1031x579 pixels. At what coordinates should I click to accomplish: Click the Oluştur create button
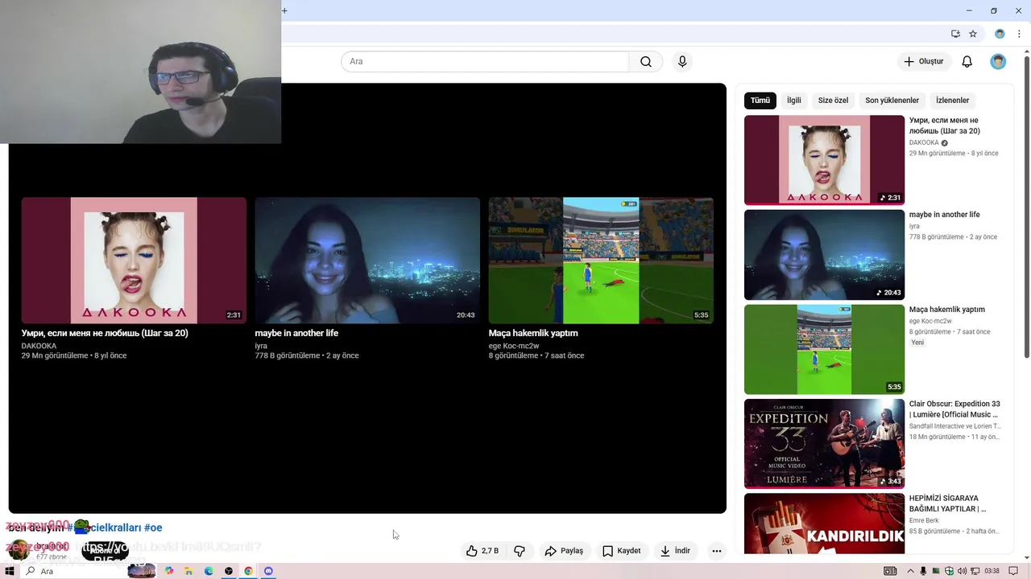click(x=924, y=62)
